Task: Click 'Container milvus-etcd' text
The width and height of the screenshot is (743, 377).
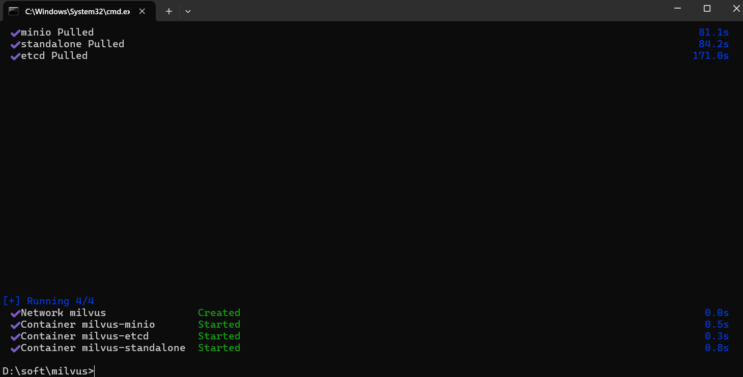Action: 84,336
